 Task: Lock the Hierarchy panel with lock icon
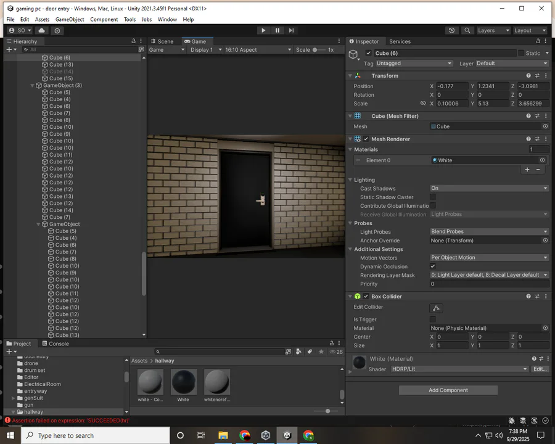(133, 41)
